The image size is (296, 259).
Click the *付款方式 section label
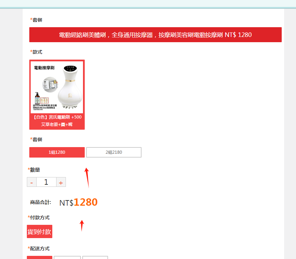pos(38,218)
